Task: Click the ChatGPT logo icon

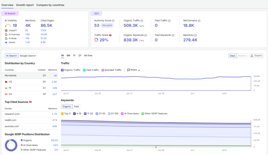Action: [6, 31]
